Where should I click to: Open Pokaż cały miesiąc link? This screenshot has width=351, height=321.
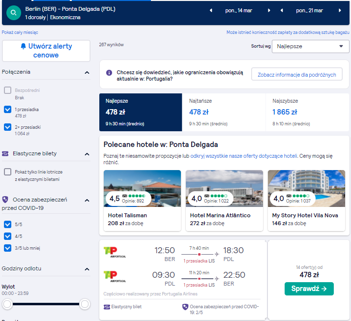pyautogui.click(x=20, y=32)
